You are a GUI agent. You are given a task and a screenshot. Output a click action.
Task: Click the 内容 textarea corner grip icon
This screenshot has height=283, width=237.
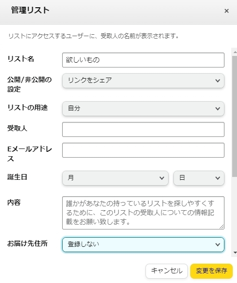pyautogui.click(x=222, y=227)
